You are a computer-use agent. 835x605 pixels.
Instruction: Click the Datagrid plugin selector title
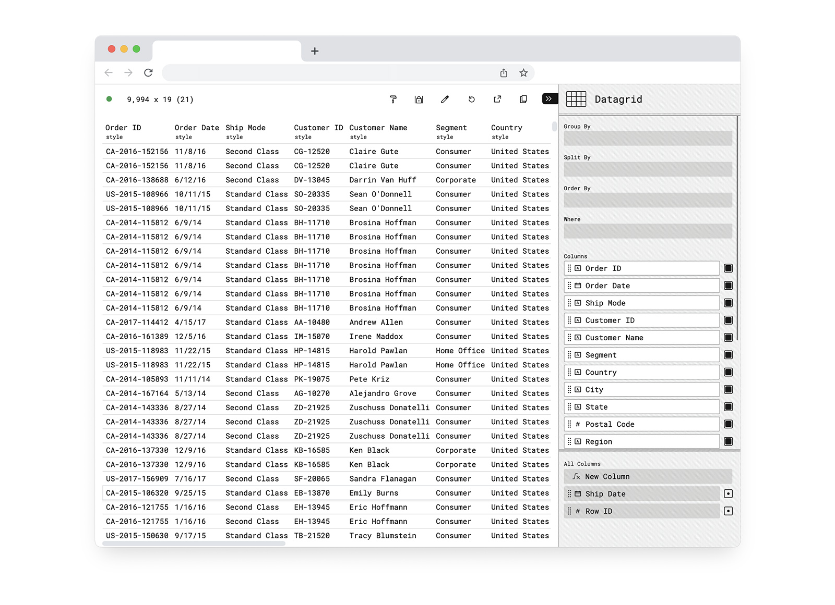618,100
